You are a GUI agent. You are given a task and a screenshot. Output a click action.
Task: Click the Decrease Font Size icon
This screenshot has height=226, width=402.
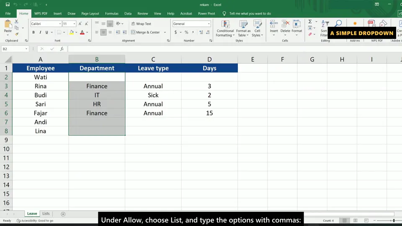point(86,24)
